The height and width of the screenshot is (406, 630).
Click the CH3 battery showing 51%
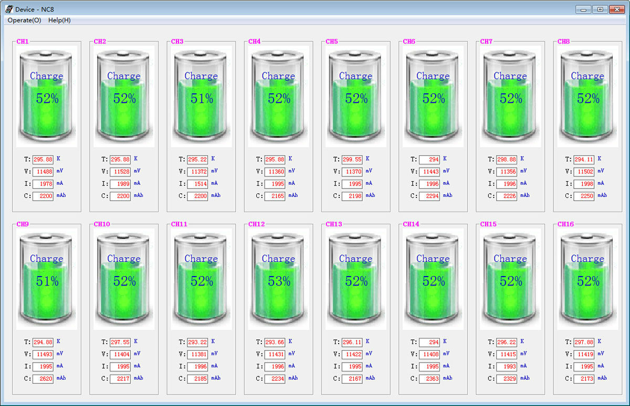[x=201, y=96]
